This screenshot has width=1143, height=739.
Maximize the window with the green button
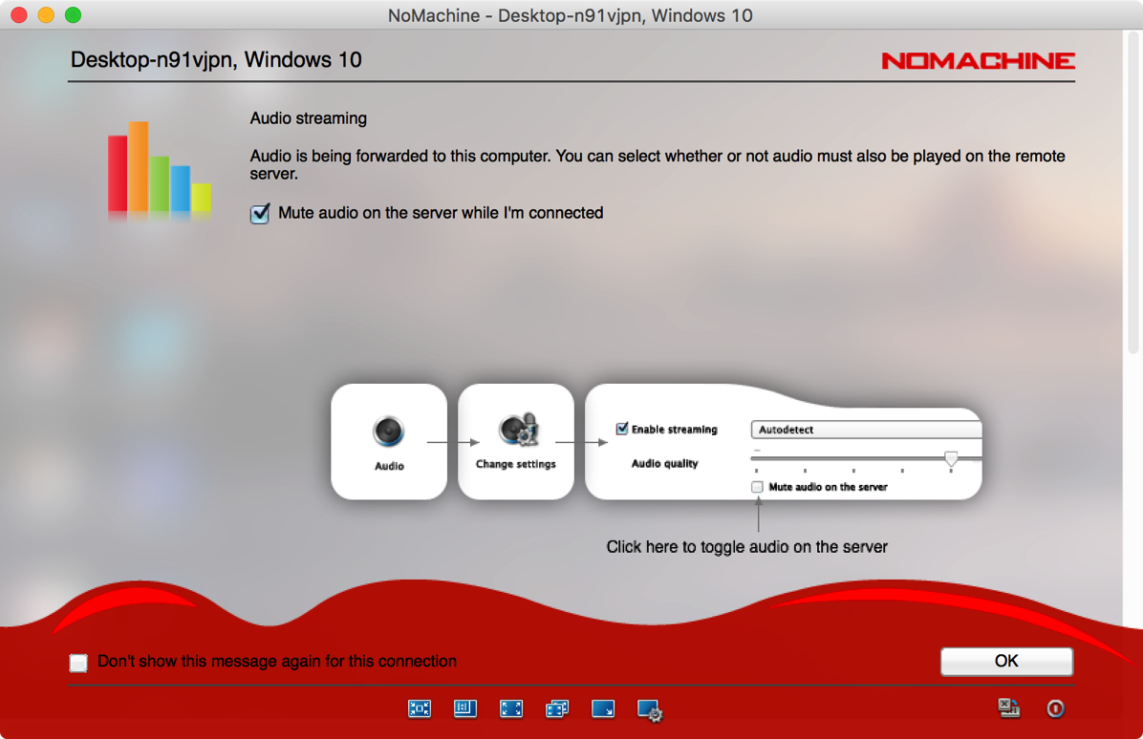coord(73,14)
